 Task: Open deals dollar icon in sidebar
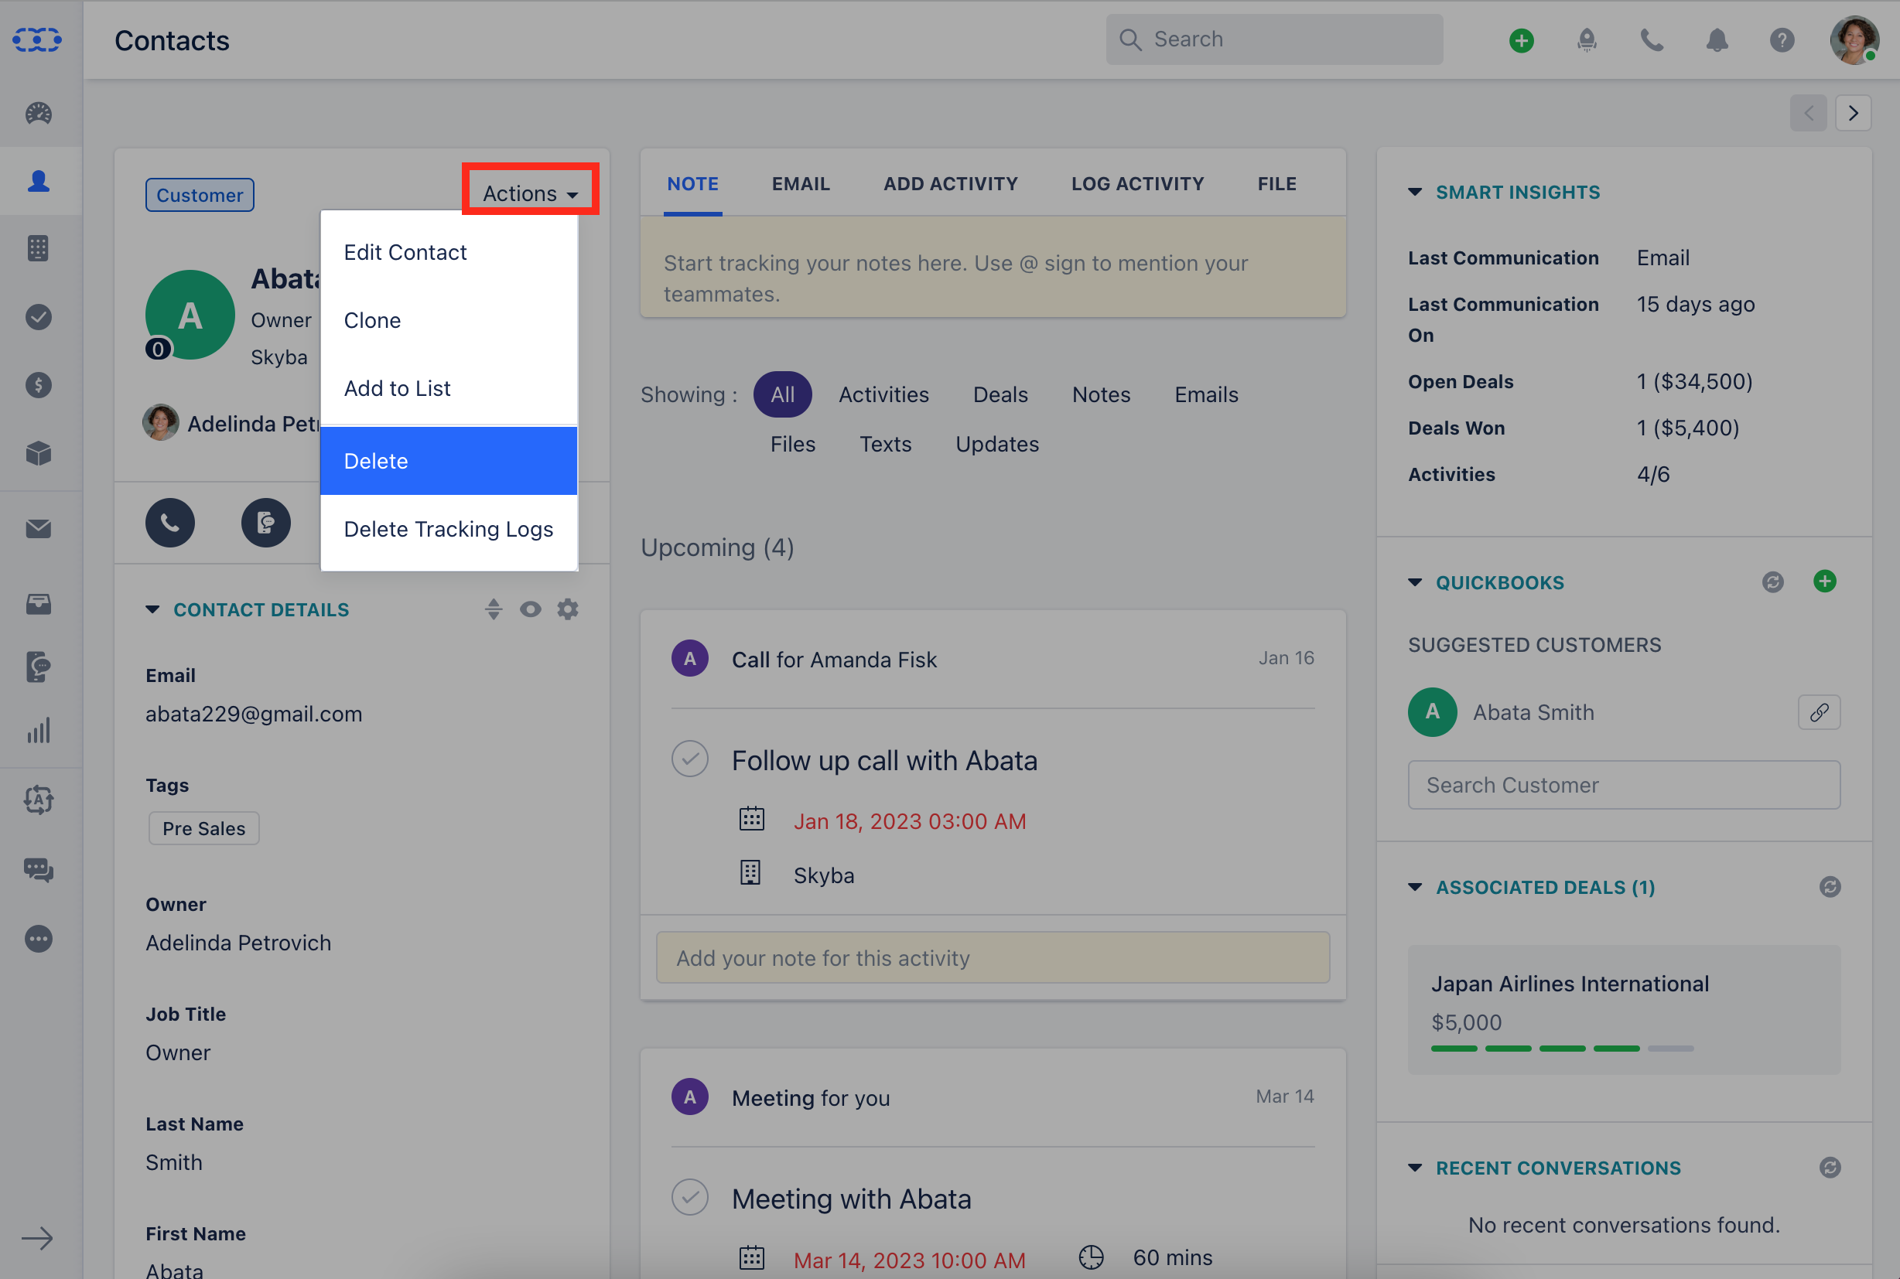click(x=39, y=384)
